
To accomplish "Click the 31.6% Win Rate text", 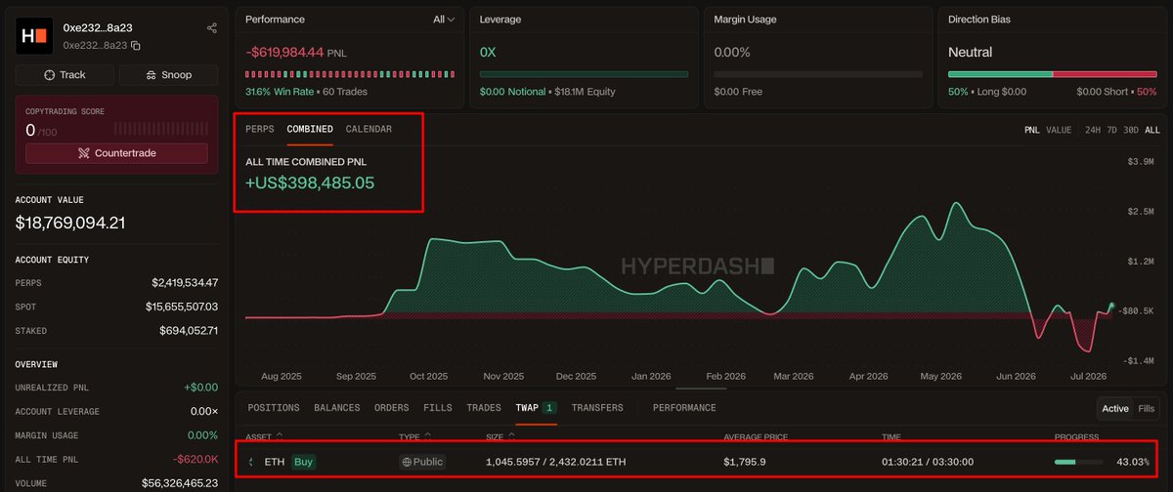I will coord(278,92).
